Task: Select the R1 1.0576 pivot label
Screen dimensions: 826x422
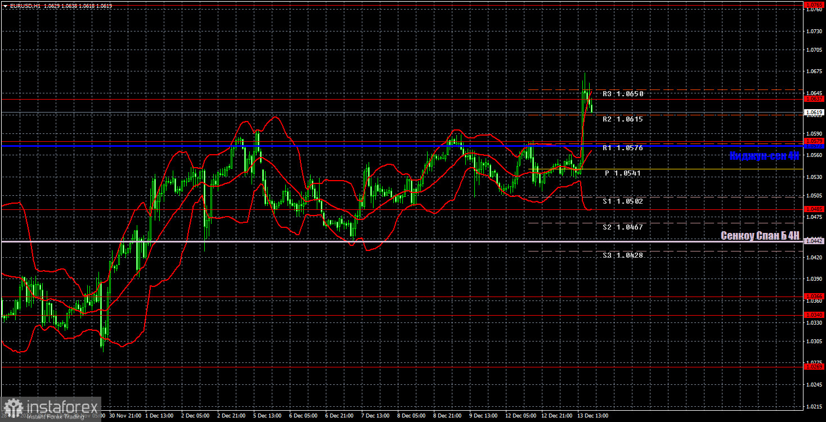Action: coord(623,149)
